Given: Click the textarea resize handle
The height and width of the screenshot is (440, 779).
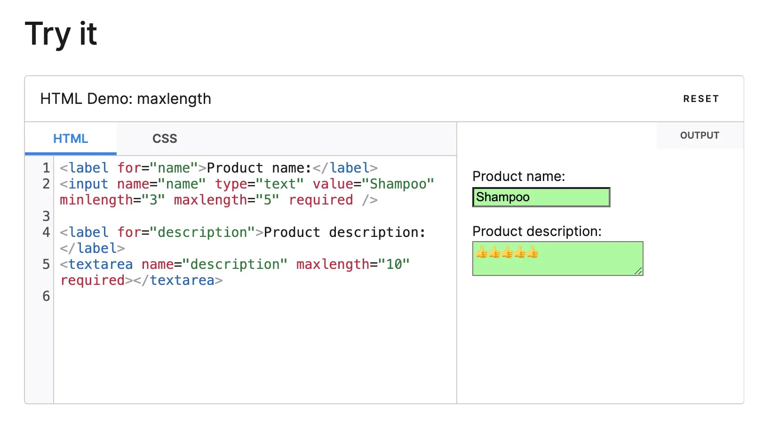Looking at the screenshot, I should pos(638,271).
